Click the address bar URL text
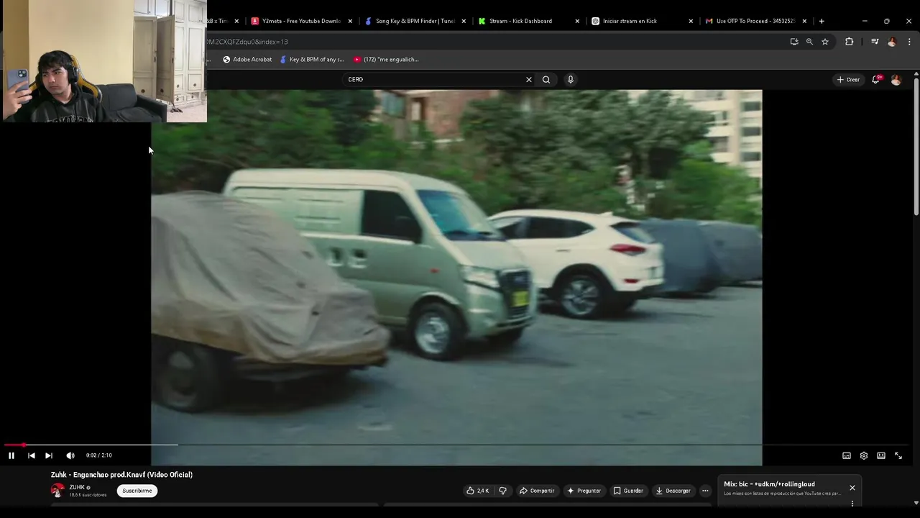The height and width of the screenshot is (518, 920). tap(247, 42)
